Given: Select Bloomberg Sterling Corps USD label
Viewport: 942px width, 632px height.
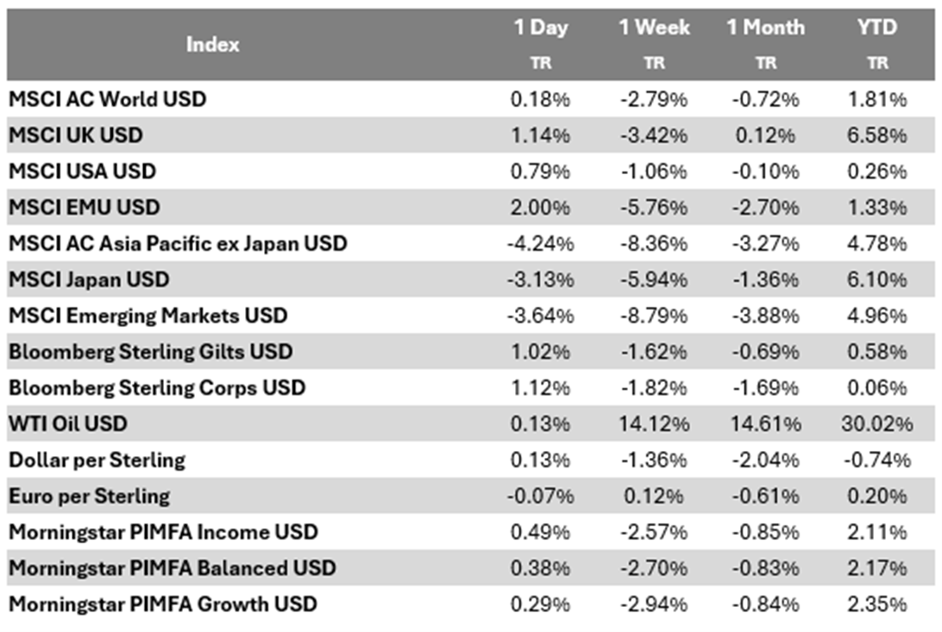Looking at the screenshot, I should point(157,389).
